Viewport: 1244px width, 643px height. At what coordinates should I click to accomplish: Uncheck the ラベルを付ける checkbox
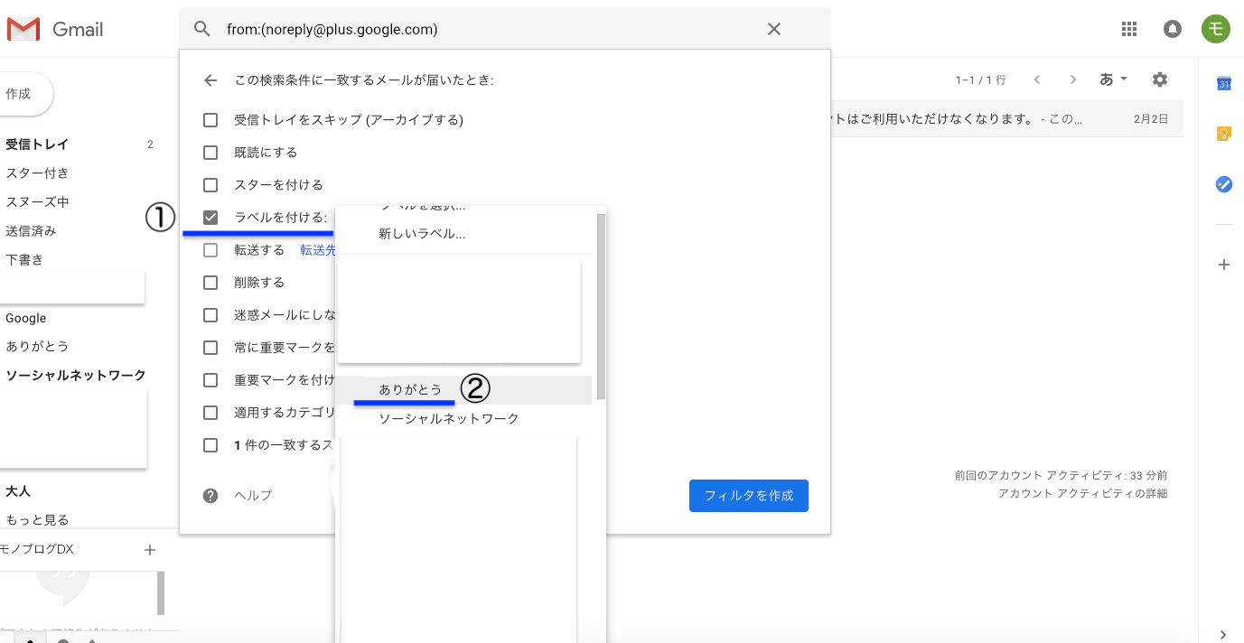click(x=210, y=218)
